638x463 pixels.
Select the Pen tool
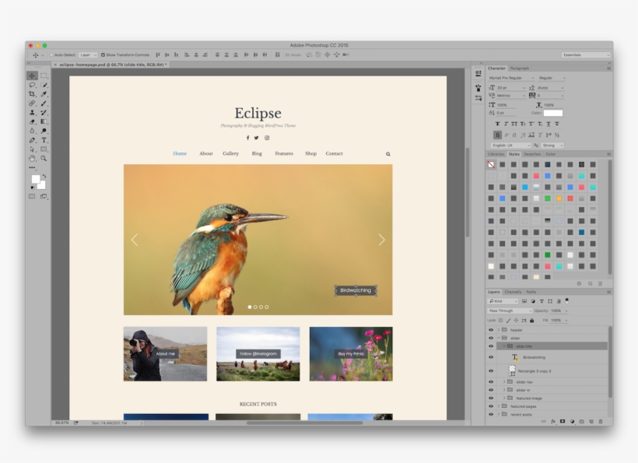(x=32, y=140)
